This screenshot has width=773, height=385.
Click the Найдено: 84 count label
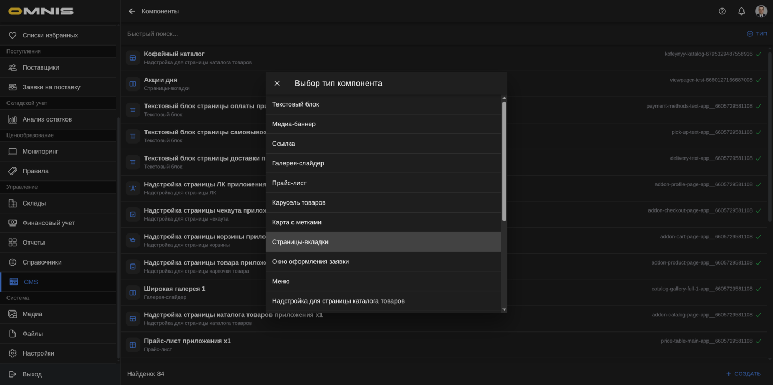click(x=146, y=374)
